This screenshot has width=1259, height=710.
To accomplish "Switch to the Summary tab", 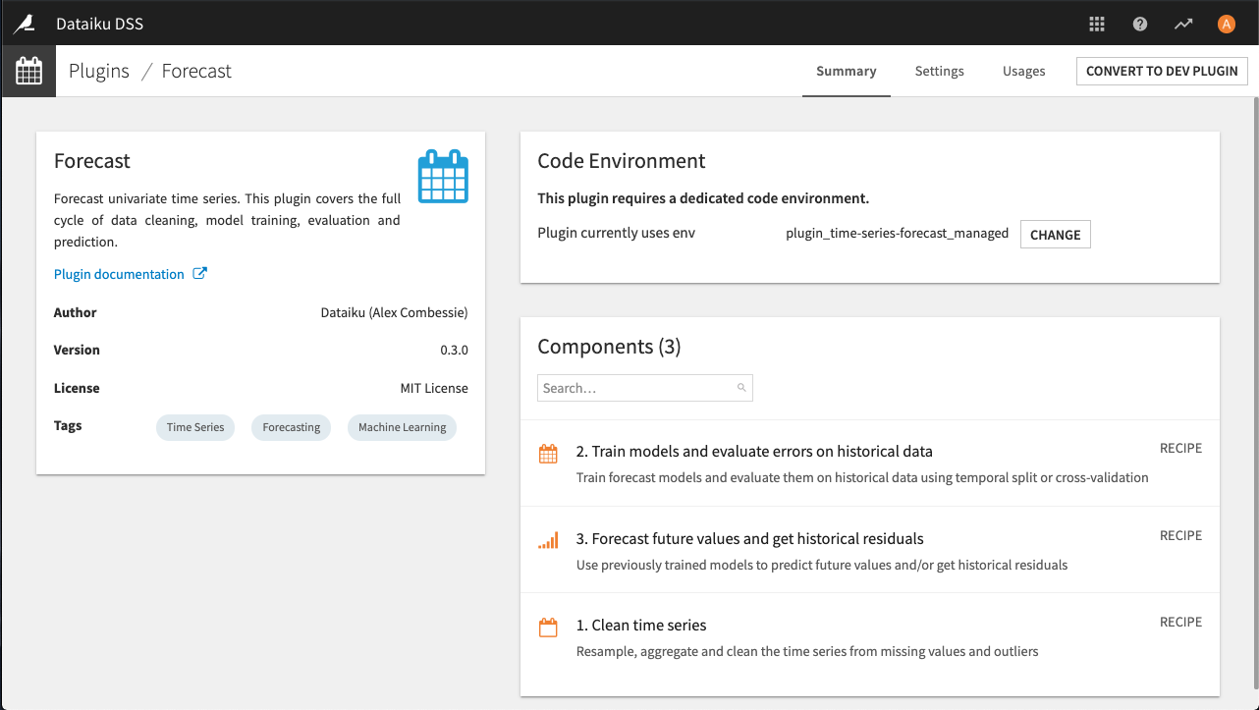I will click(847, 71).
